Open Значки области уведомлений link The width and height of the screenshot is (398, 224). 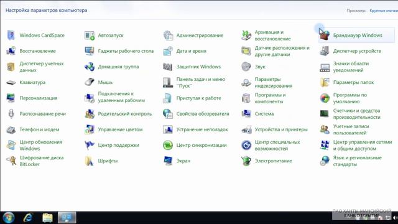351,67
